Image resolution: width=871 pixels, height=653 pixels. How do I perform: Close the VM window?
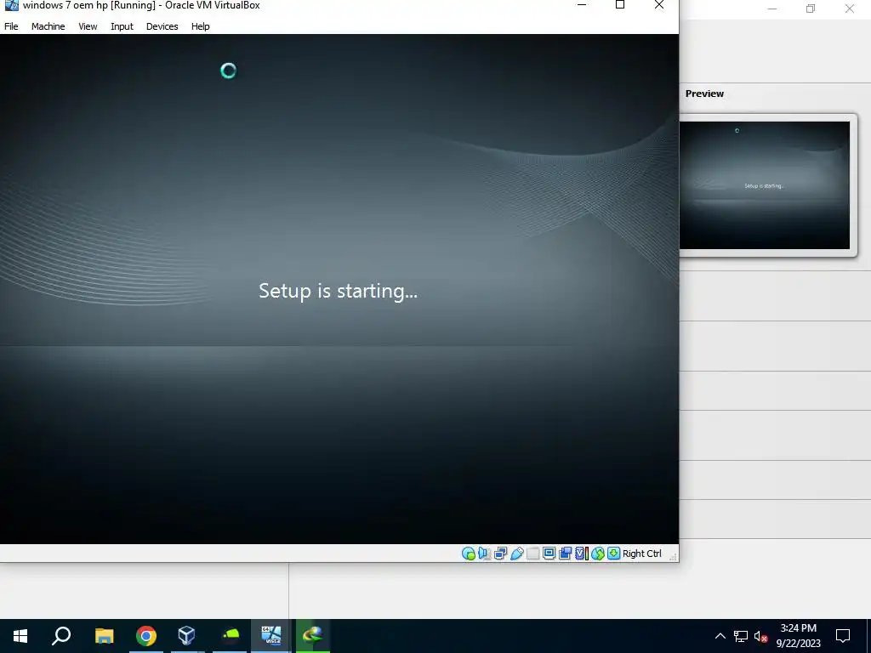tap(659, 6)
